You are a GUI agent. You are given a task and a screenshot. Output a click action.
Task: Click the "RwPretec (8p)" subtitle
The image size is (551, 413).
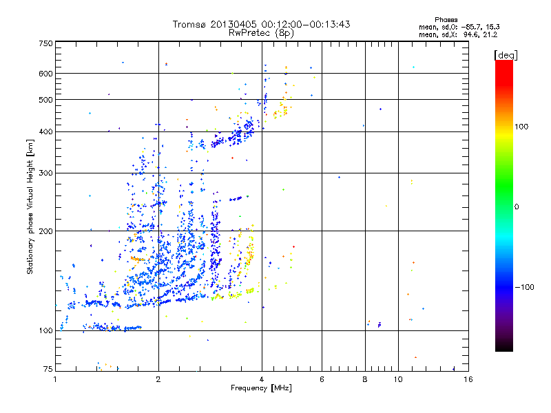tap(261, 33)
